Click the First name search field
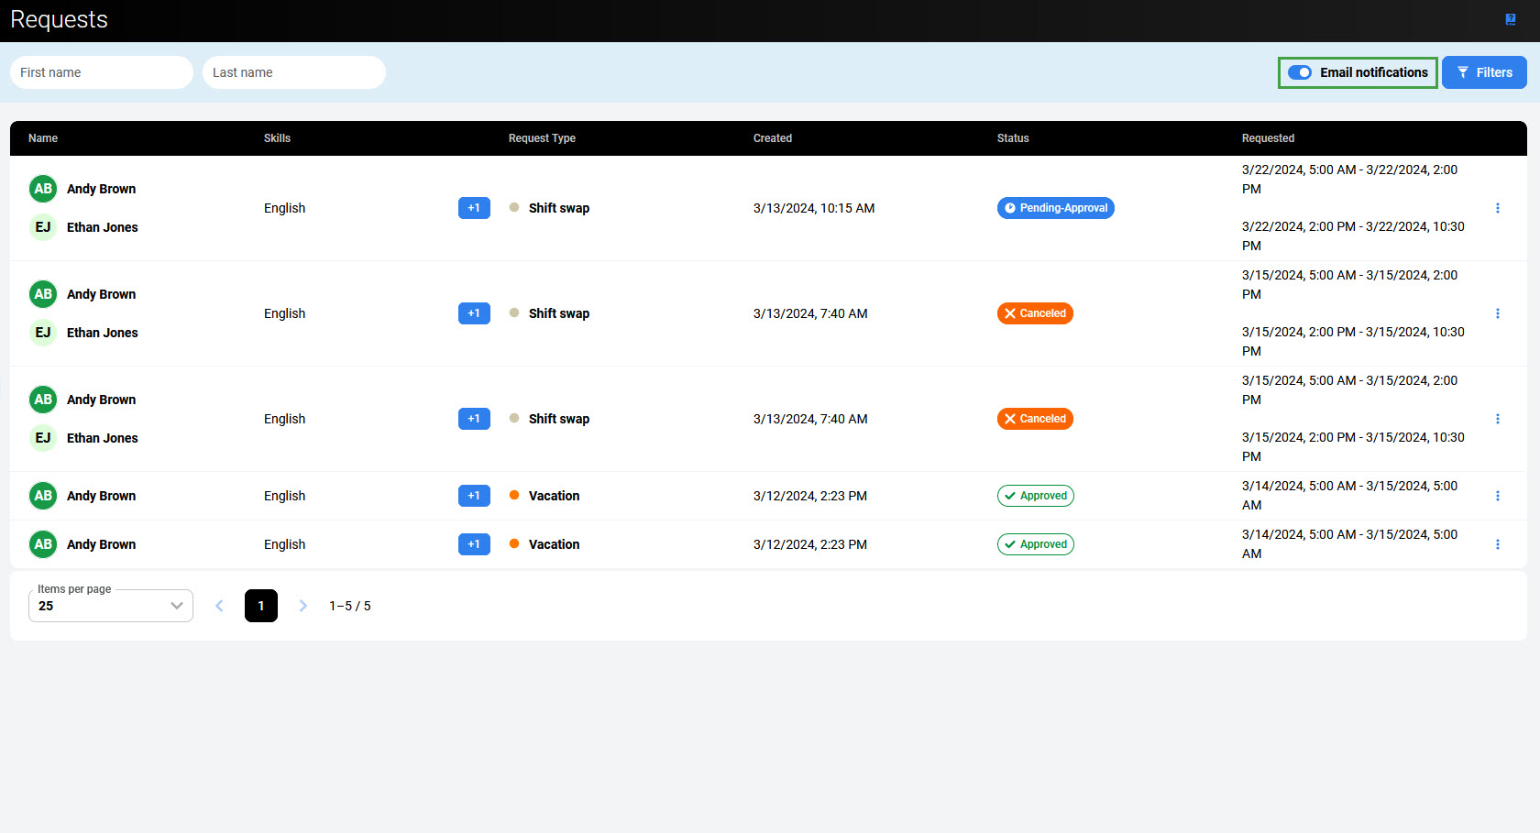Screen dimensions: 1540x833 102,72
